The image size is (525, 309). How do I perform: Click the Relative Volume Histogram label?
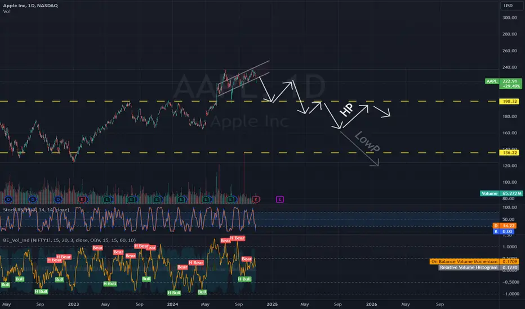click(469, 267)
